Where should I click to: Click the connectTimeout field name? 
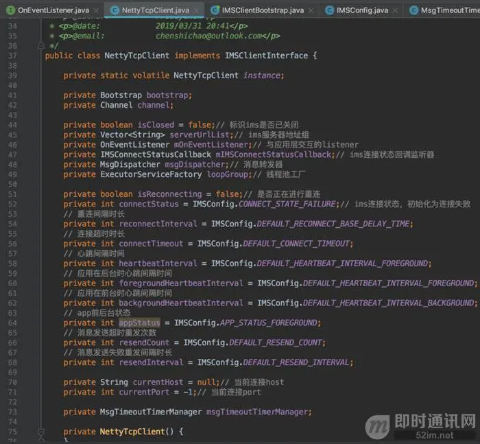click(x=151, y=244)
